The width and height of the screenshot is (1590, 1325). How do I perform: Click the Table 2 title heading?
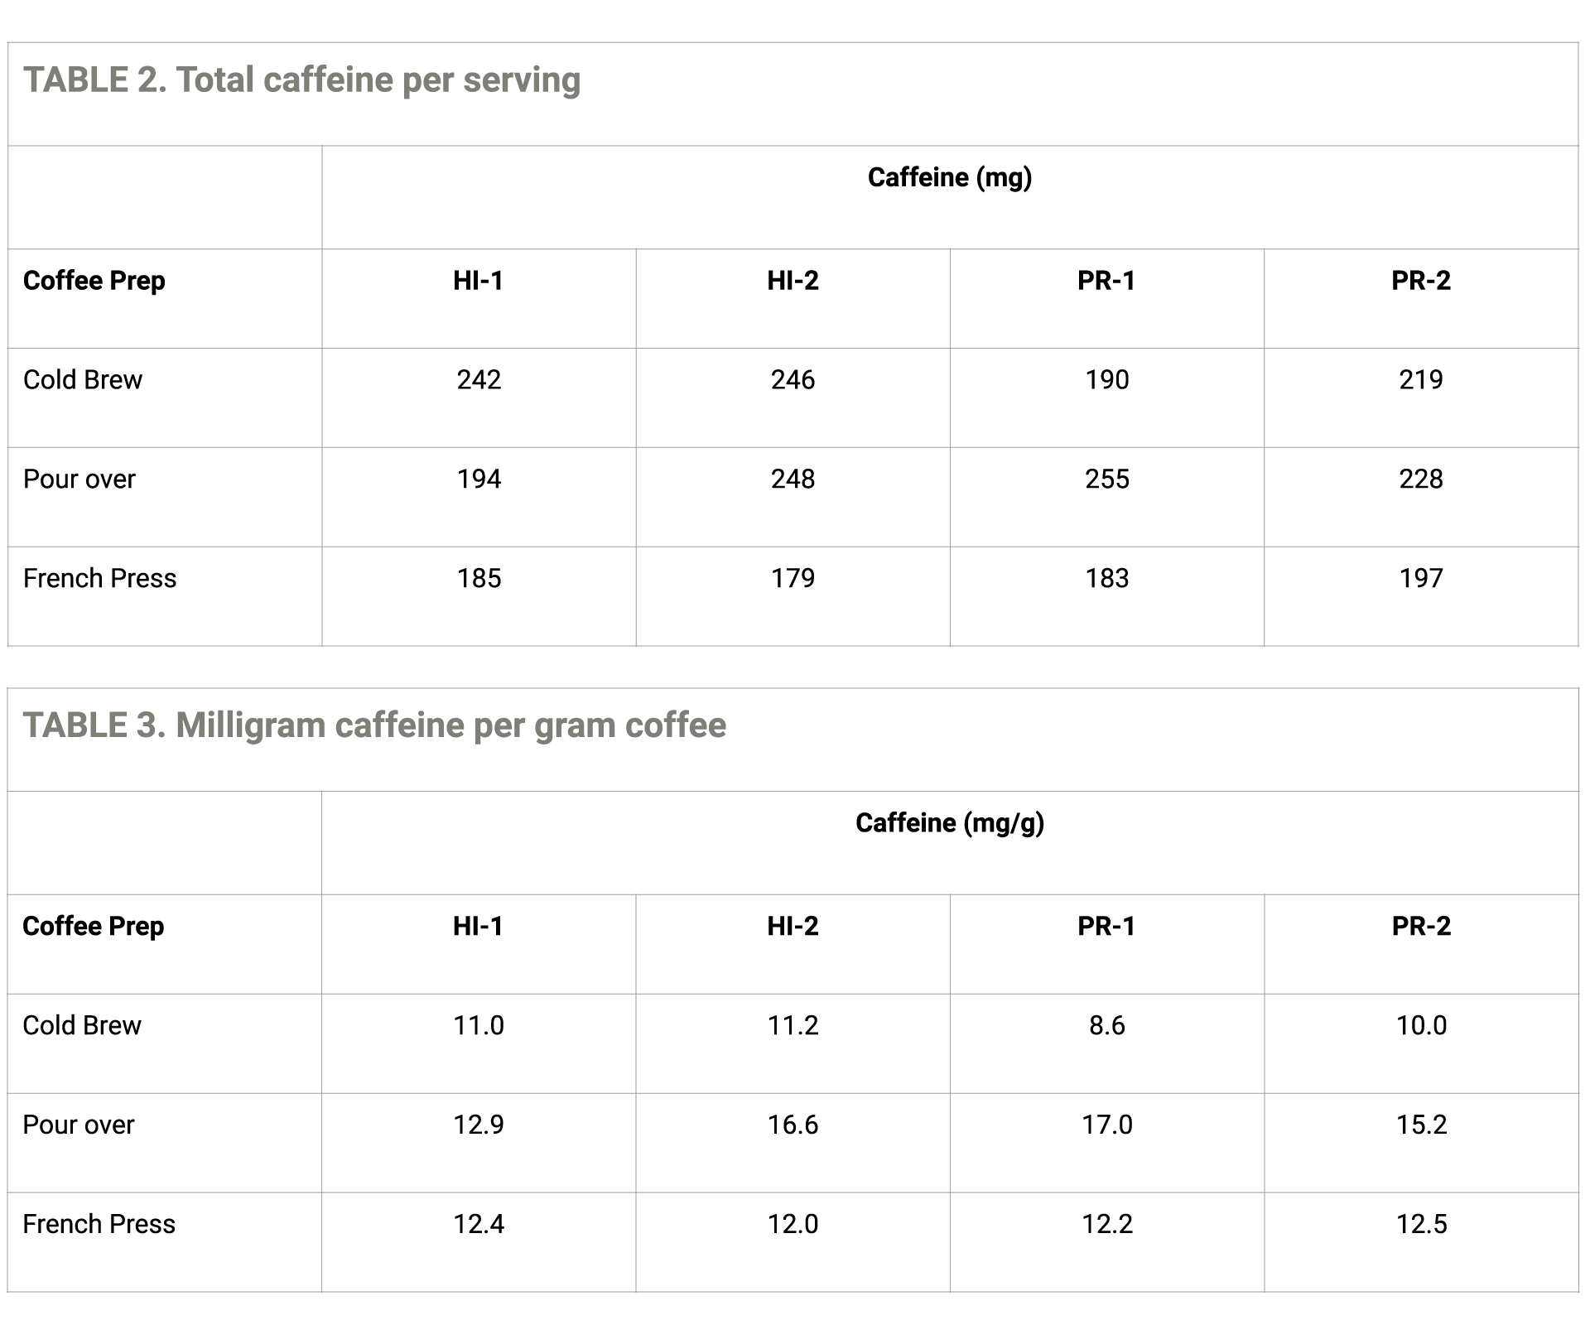pos(301,80)
